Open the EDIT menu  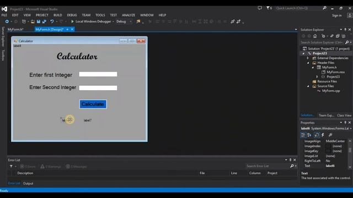point(15,15)
